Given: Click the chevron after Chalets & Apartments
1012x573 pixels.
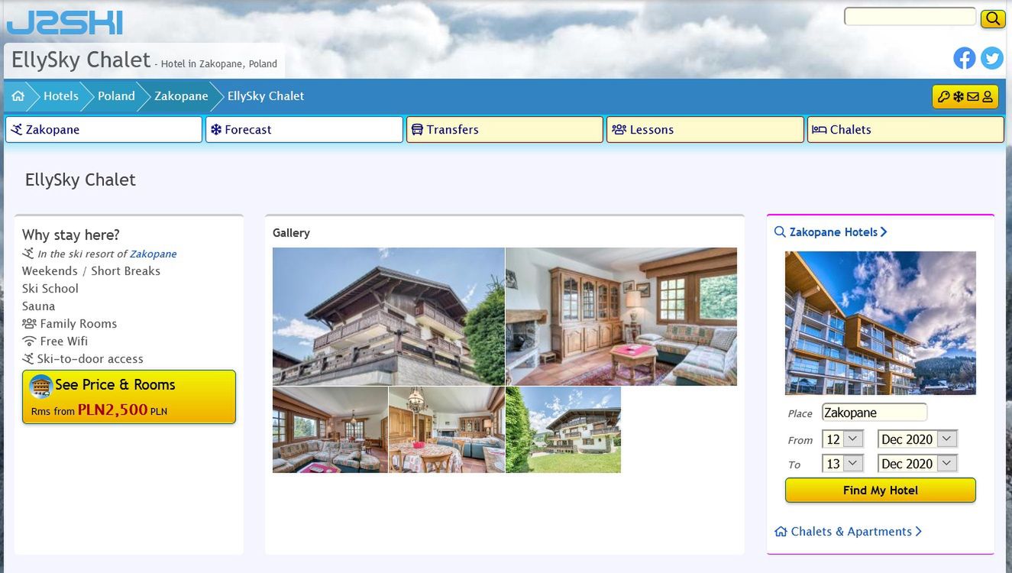Looking at the screenshot, I should pyautogui.click(x=918, y=532).
